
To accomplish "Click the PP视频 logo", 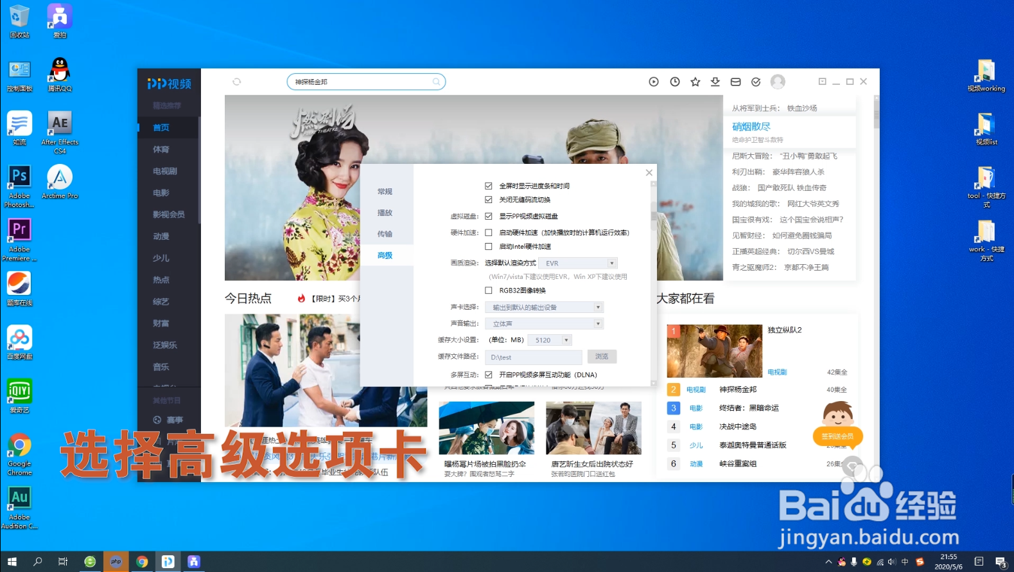I will click(x=169, y=84).
